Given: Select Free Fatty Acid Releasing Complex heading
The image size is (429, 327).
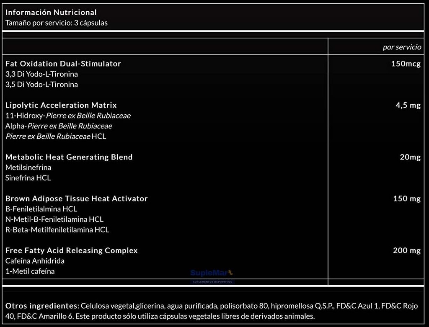Looking at the screenshot, I should 71,250.
